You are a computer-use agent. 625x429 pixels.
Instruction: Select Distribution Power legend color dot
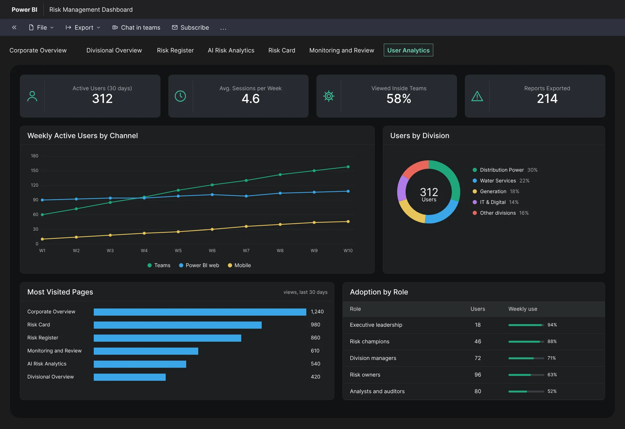click(x=475, y=170)
